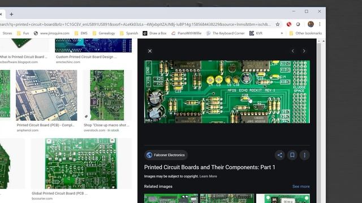Open the Custom Printed Circuit Board Design caption
The height and width of the screenshot is (203, 362).
[x=87, y=57]
